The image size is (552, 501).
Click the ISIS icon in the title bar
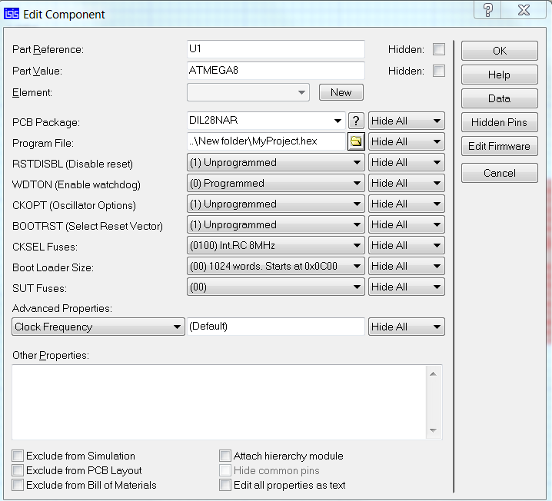(12, 14)
